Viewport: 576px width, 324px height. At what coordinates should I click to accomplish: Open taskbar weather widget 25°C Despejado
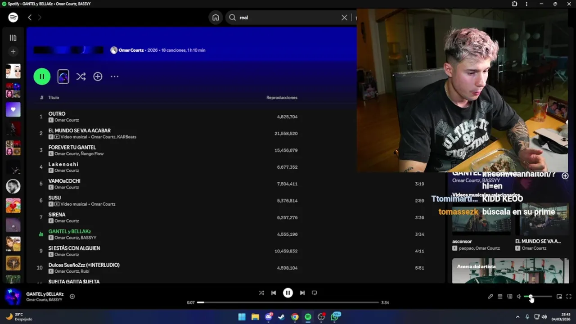19,317
